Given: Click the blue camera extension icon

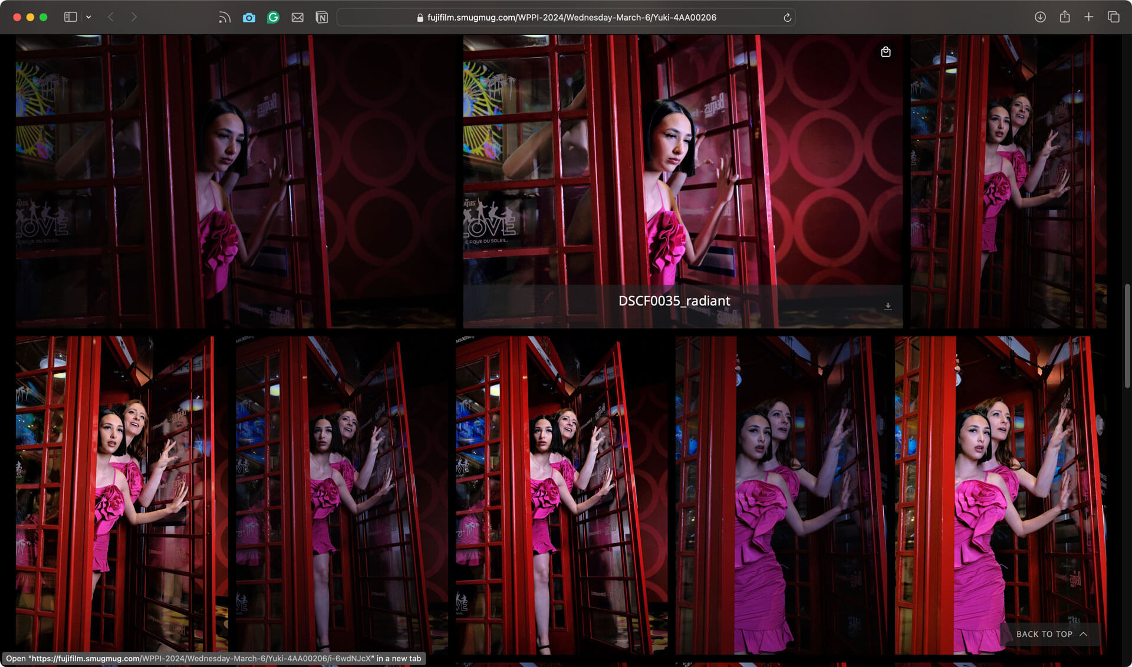Looking at the screenshot, I should tap(249, 18).
